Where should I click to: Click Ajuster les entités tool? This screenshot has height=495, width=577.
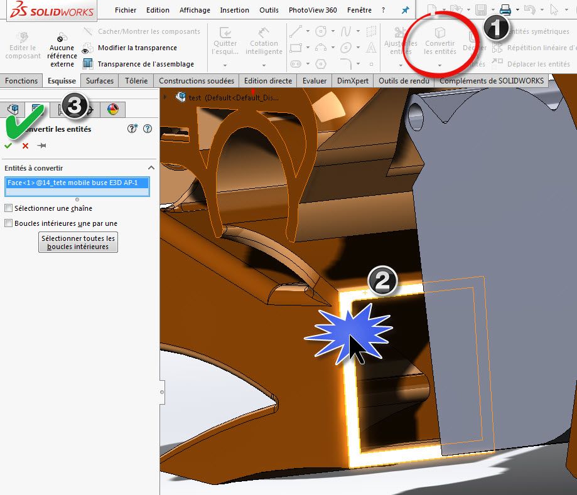[401, 41]
